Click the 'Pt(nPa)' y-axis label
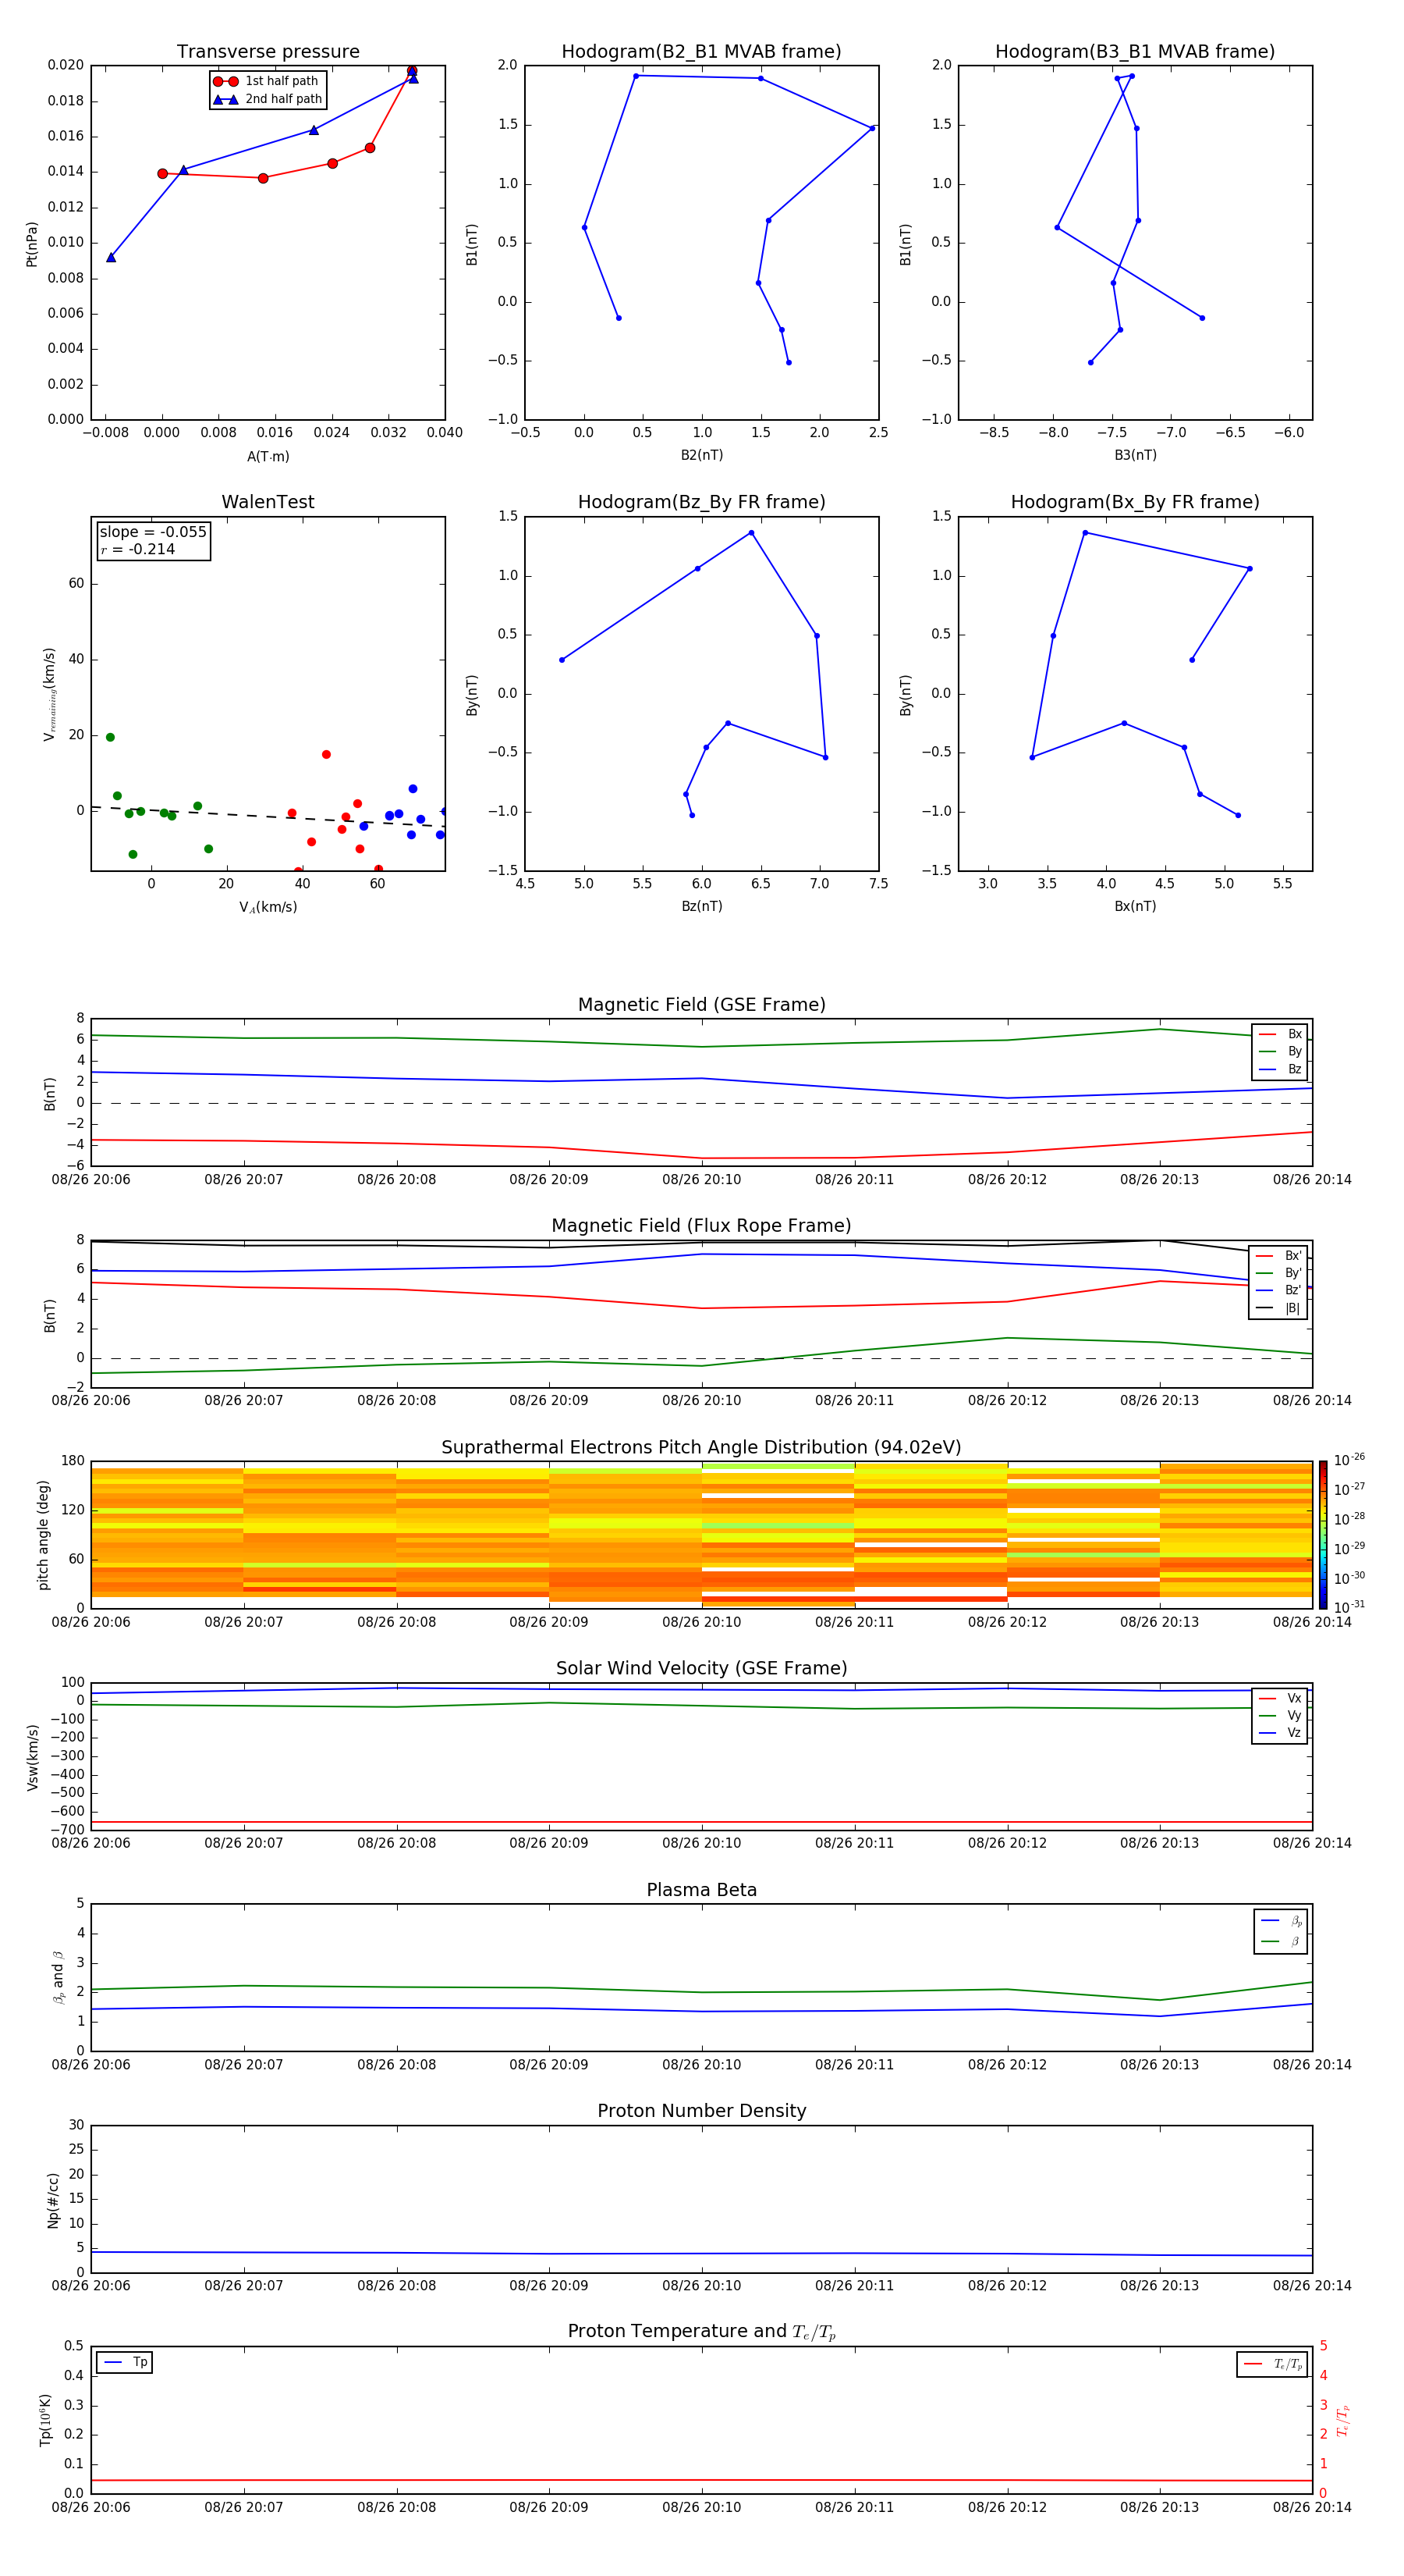 pyautogui.click(x=32, y=244)
